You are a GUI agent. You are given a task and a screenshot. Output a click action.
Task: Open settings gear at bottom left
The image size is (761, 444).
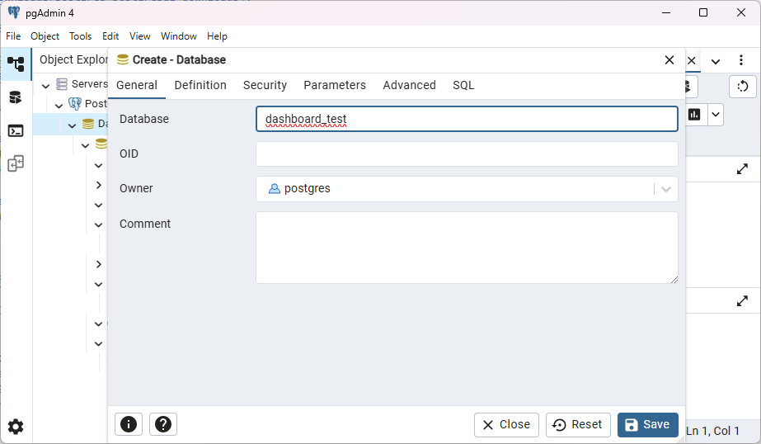tap(16, 427)
